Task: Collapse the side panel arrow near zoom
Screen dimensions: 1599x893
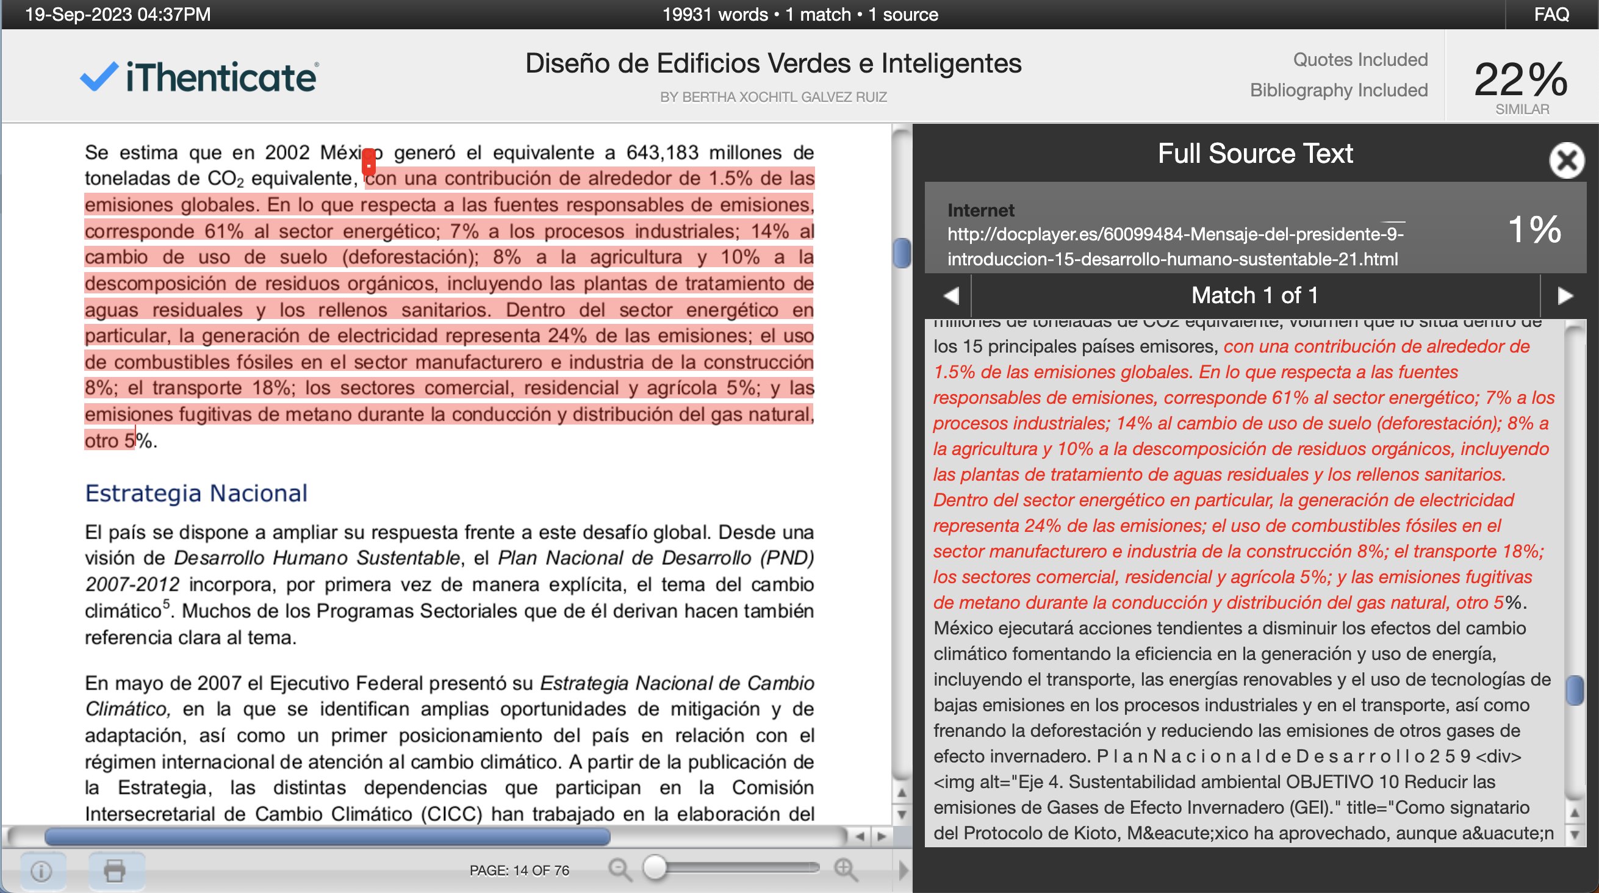Action: (x=903, y=870)
